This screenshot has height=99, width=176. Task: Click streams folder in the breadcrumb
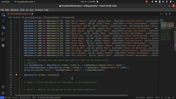click(17, 18)
